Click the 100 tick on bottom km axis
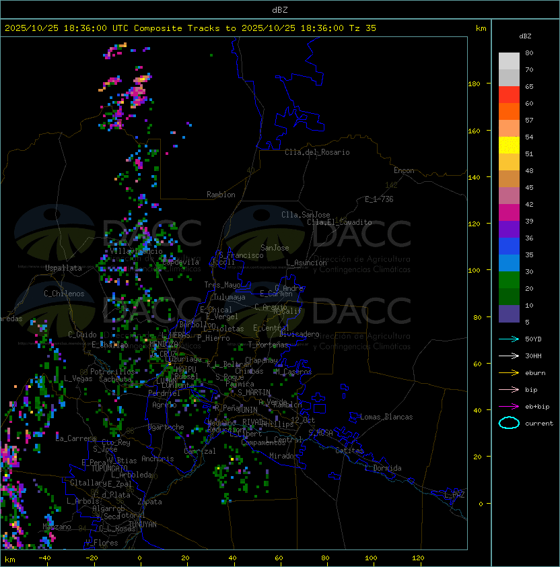 371,558
